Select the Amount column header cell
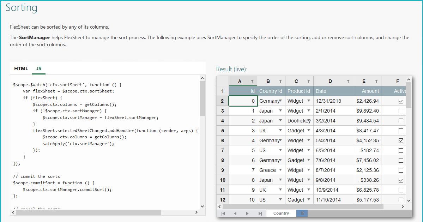The width and height of the screenshot is (423, 222). (x=367, y=91)
